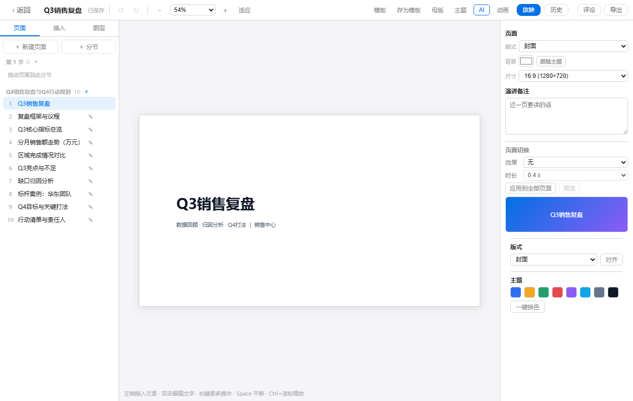The height and width of the screenshot is (401, 633).
Task: Click edit pencil for Q3核心指标总览
Action: tap(90, 130)
